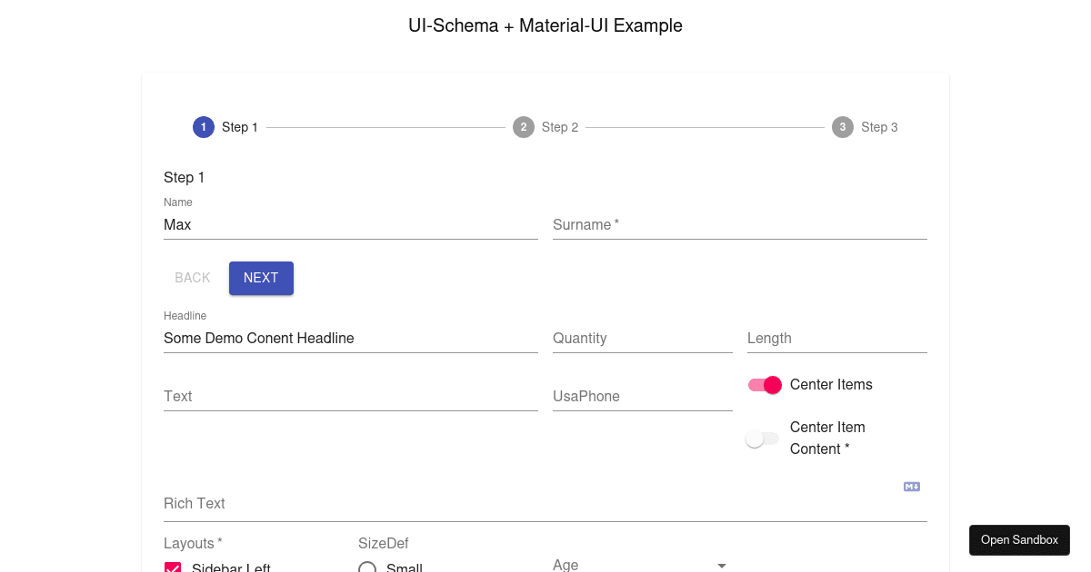Click the Markdown icon above Rich Text
The height and width of the screenshot is (572, 1091).
pos(912,487)
